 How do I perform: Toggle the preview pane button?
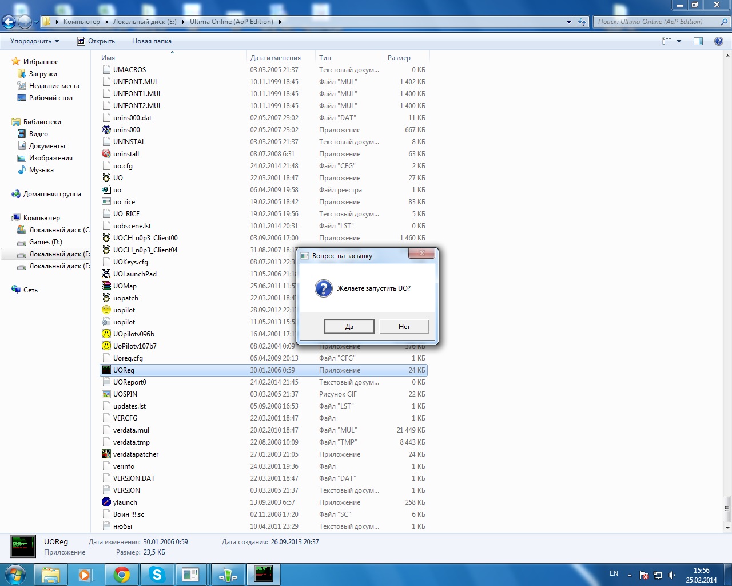click(x=698, y=41)
